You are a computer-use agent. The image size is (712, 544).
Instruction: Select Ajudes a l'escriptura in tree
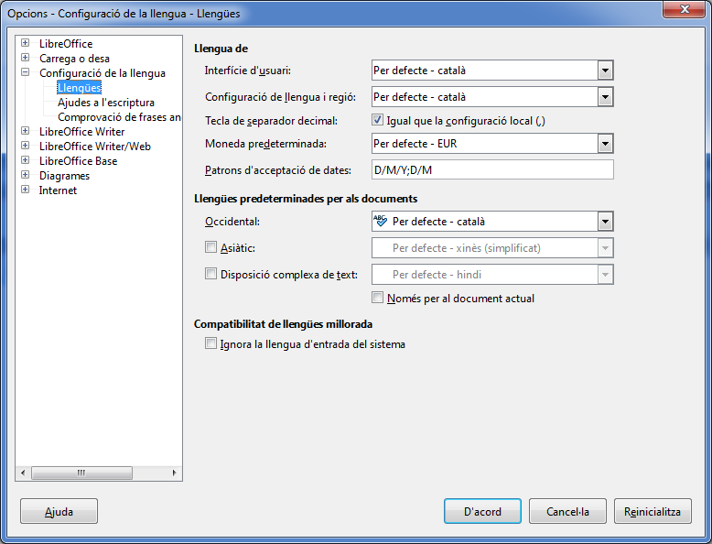coord(105,103)
